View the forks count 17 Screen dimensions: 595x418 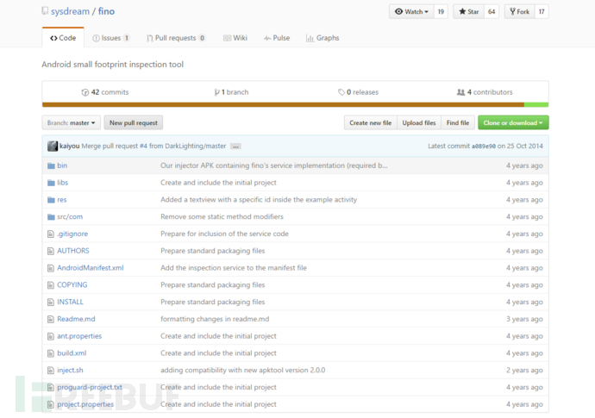[542, 12]
